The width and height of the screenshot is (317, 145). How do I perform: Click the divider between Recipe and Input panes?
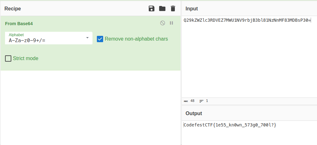(181, 72)
